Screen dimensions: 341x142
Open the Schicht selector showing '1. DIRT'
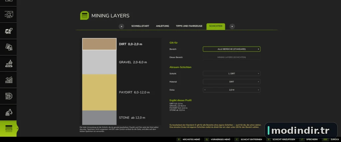pos(232,73)
